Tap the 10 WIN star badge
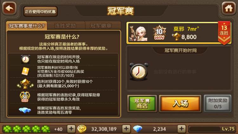Screen dimensions: 238x134 point(159,33)
